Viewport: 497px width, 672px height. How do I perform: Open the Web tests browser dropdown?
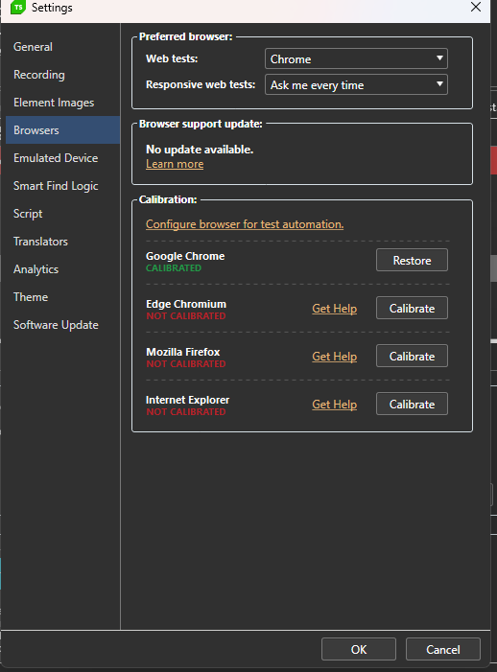point(356,58)
